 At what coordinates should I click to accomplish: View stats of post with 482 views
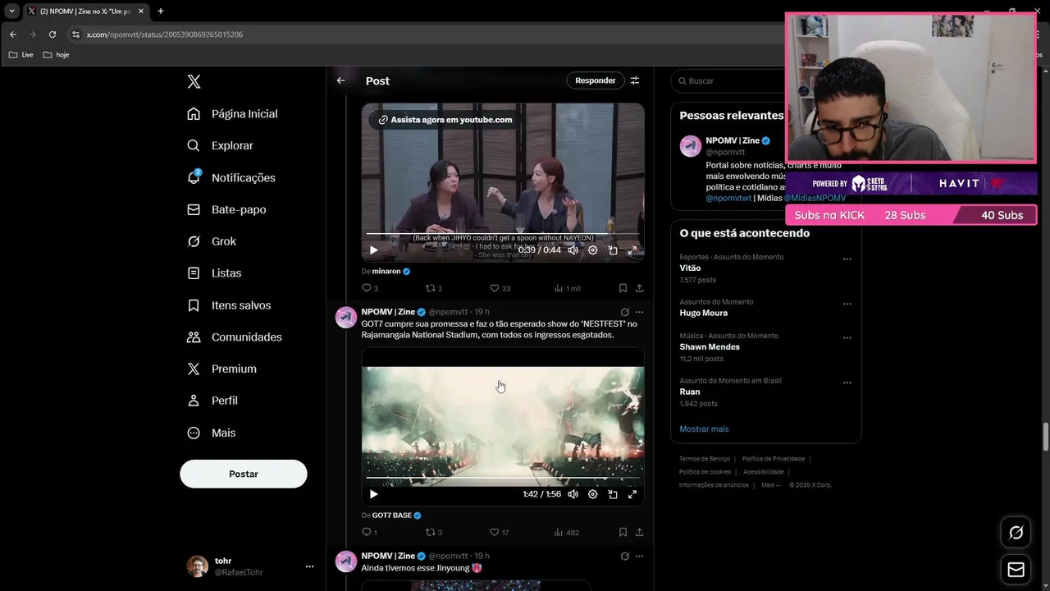coord(567,532)
